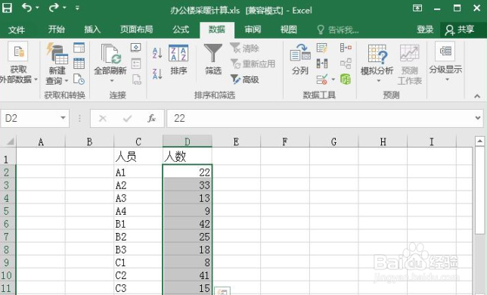
Task: Click the Show Queries icon
Action: [x=79, y=48]
